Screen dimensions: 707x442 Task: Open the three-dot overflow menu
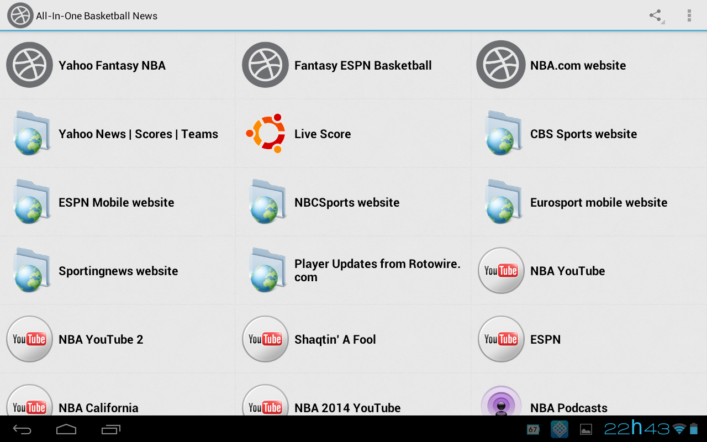pos(689,15)
